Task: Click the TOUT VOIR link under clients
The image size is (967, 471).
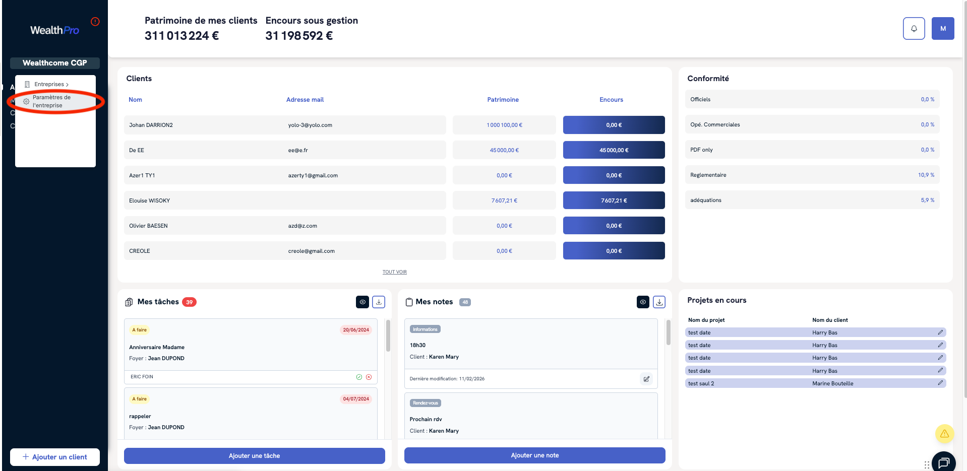Action: pyautogui.click(x=394, y=272)
